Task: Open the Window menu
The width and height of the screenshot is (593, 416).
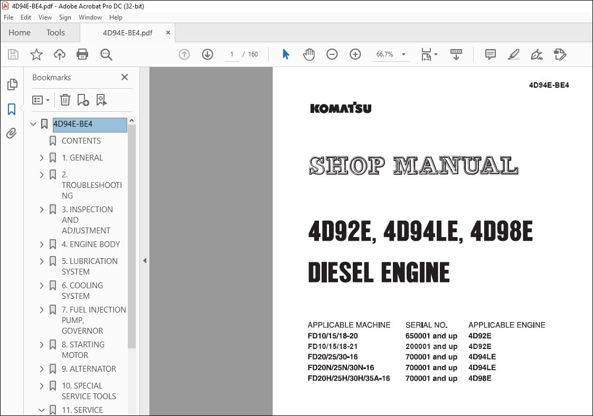Action: point(90,17)
